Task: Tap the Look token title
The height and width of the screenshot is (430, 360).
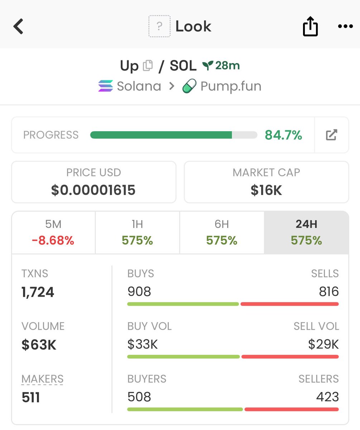Action: click(x=193, y=27)
